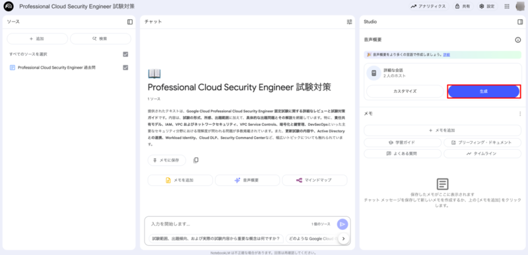This screenshot has height=255, width=528.
Task: Click the 1ソース text under title
Action: [x=154, y=99]
